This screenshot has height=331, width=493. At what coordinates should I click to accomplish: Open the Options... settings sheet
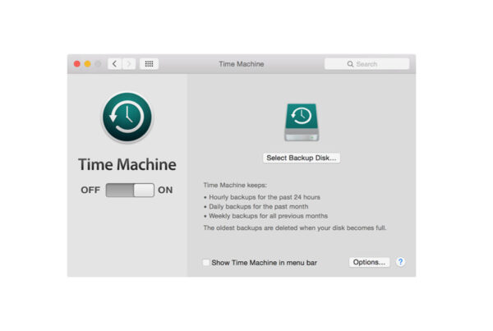[x=369, y=262]
